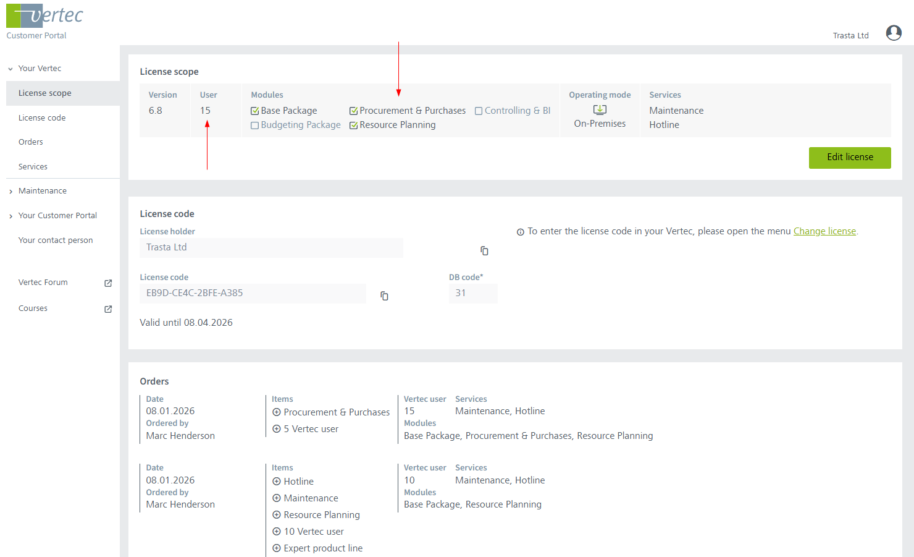
Task: Enable the Controlling & BI checkbox
Action: [x=479, y=111]
